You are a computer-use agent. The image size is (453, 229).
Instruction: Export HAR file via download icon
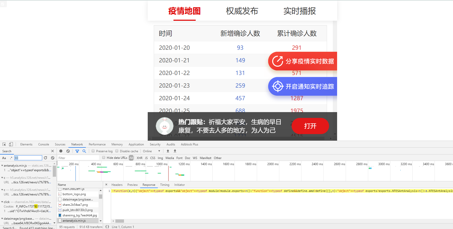click(175, 151)
